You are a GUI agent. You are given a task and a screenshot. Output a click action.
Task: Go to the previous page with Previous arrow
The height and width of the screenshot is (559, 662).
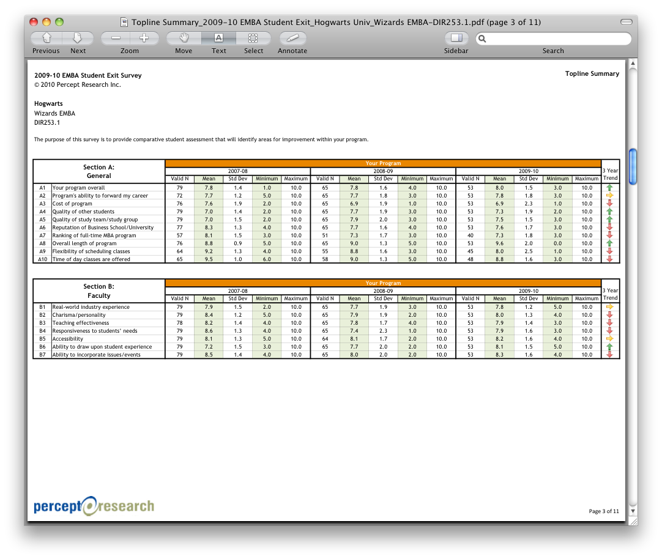(46, 38)
